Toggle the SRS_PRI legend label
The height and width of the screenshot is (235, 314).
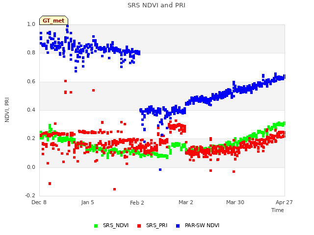point(157,225)
